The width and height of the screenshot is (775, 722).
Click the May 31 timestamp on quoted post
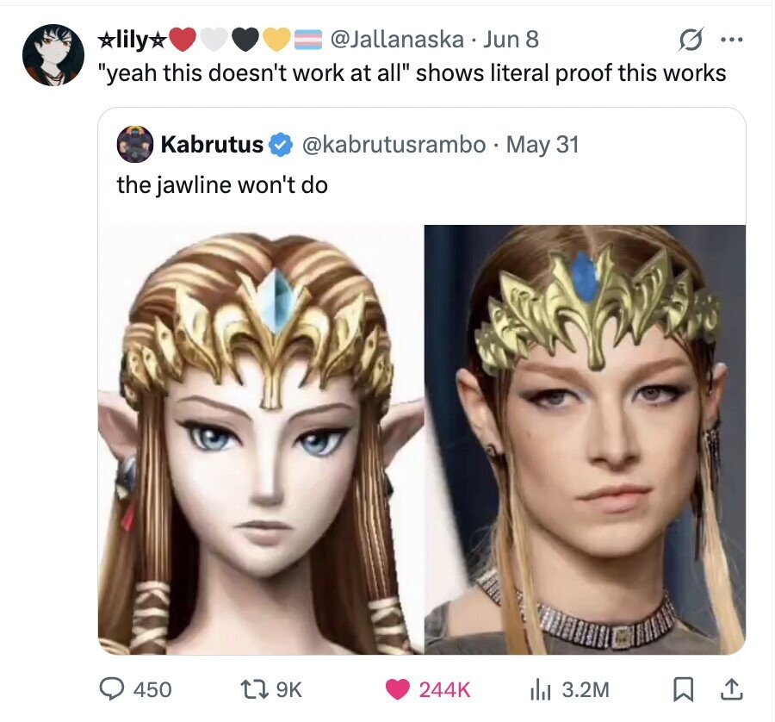click(542, 145)
